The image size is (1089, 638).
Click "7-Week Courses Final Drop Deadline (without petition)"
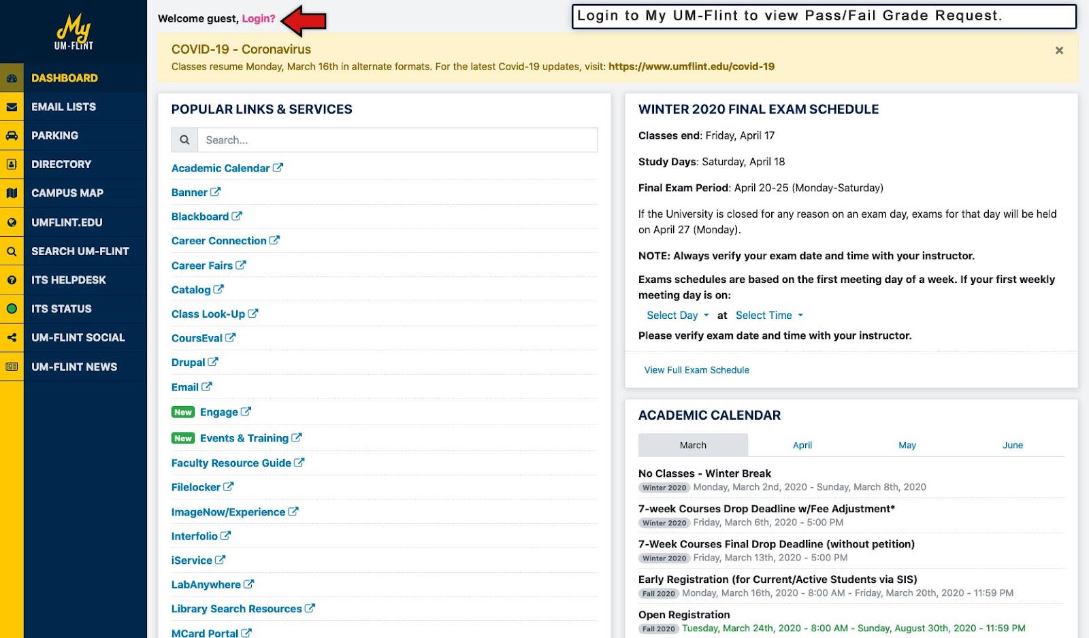[x=777, y=544]
